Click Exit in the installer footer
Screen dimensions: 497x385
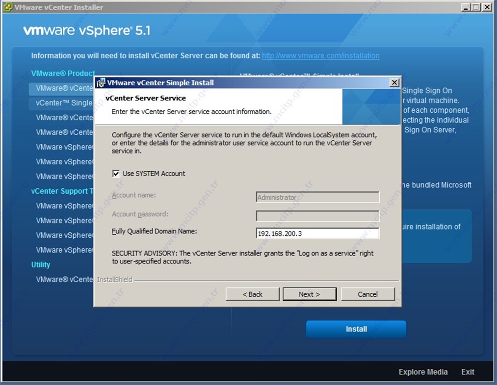pos(468,372)
